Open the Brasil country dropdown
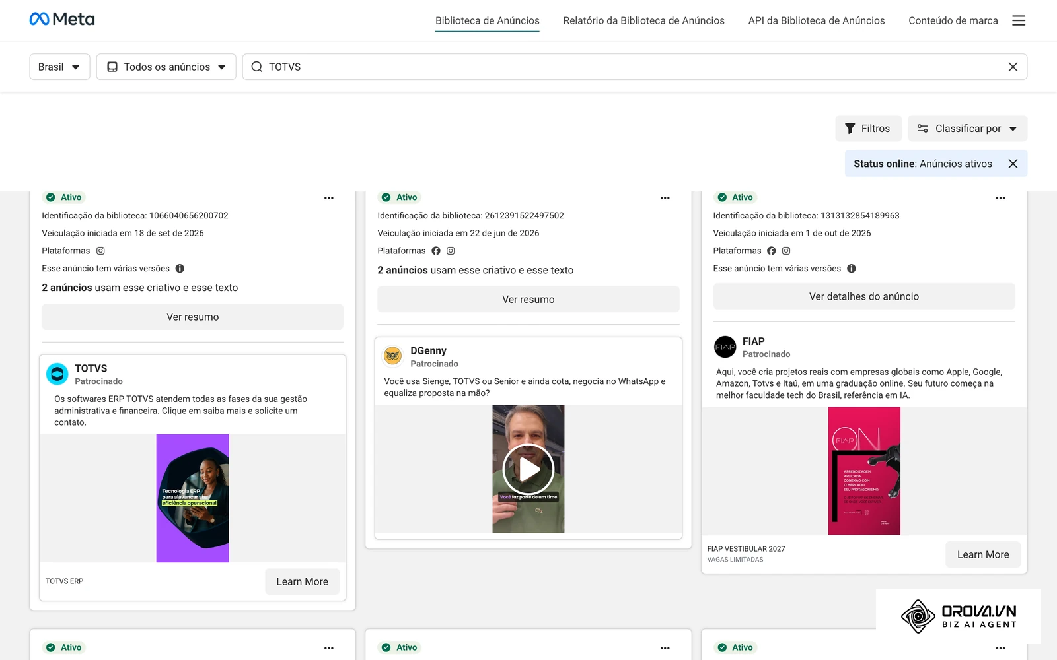The image size is (1057, 660). click(59, 67)
